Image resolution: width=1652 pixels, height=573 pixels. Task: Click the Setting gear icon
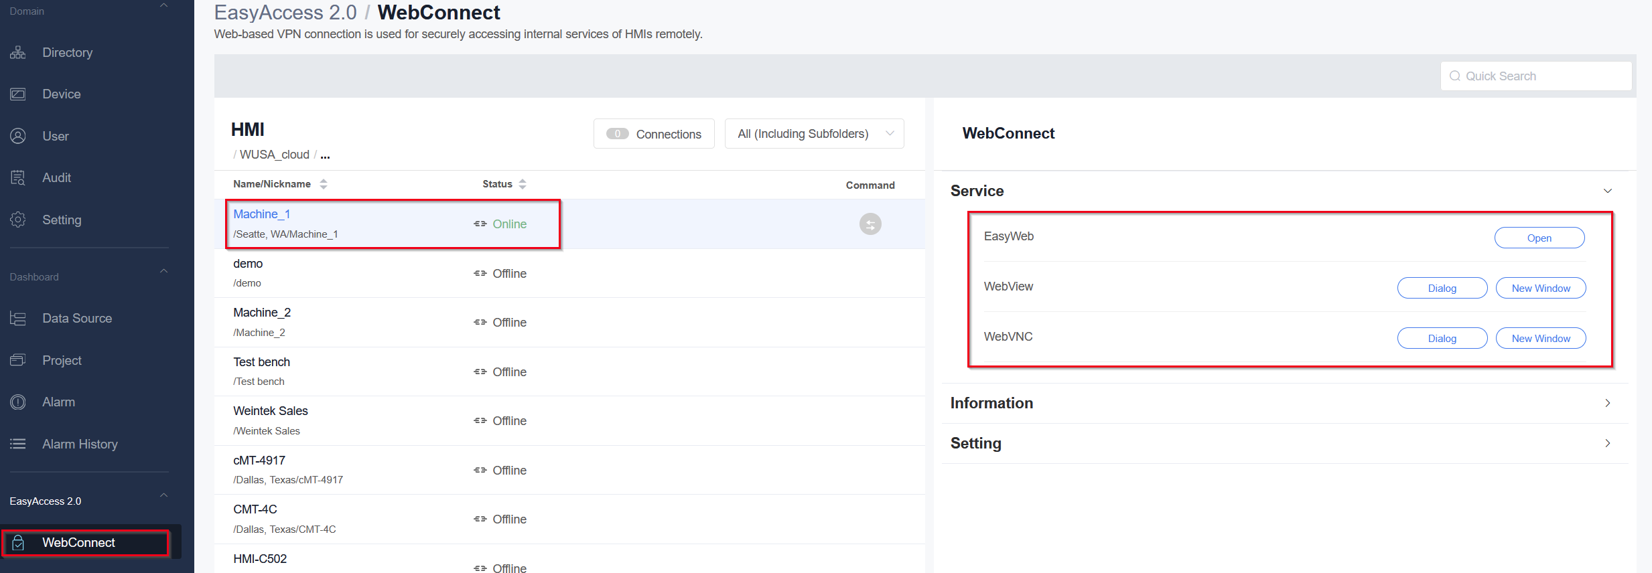(x=18, y=220)
